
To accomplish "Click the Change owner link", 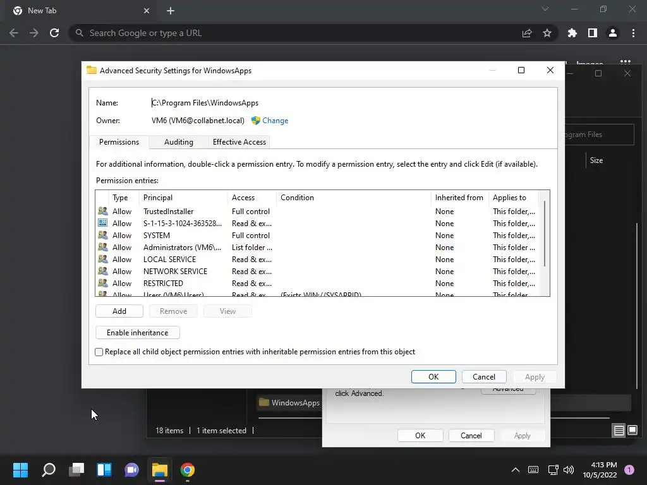I will click(x=275, y=121).
